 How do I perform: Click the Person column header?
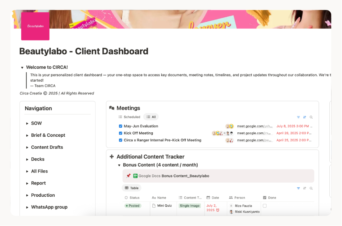(x=237, y=198)
